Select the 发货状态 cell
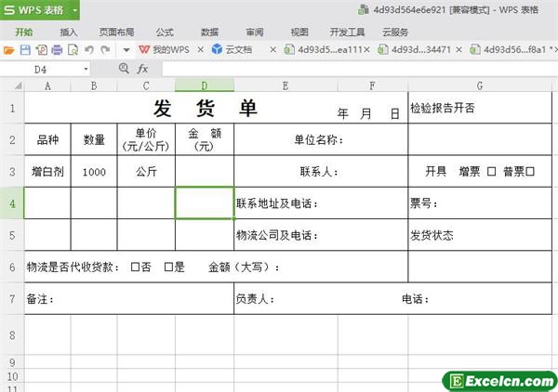The height and width of the screenshot is (392, 558). click(480, 235)
